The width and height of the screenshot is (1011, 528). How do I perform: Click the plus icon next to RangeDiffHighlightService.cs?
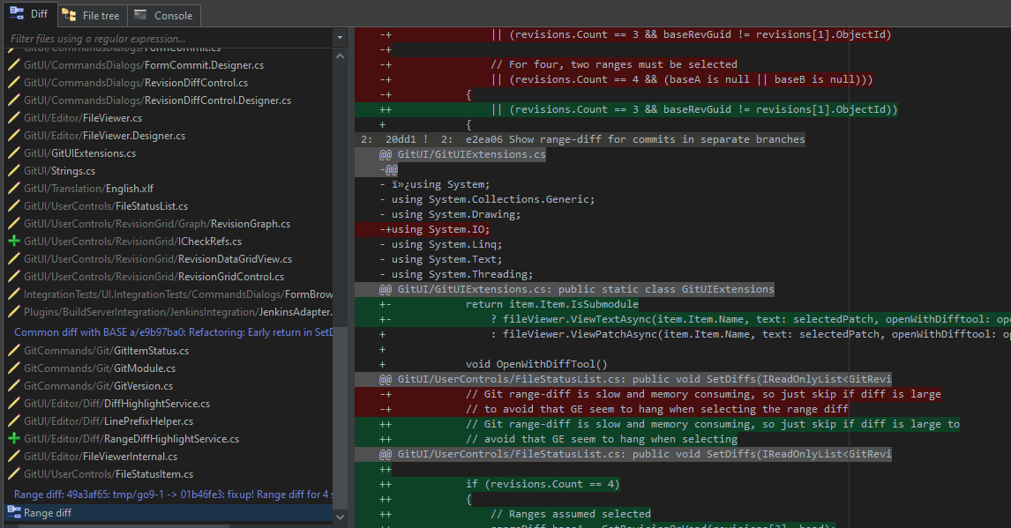coord(16,438)
